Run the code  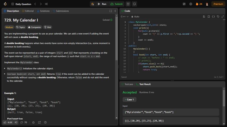102,4
